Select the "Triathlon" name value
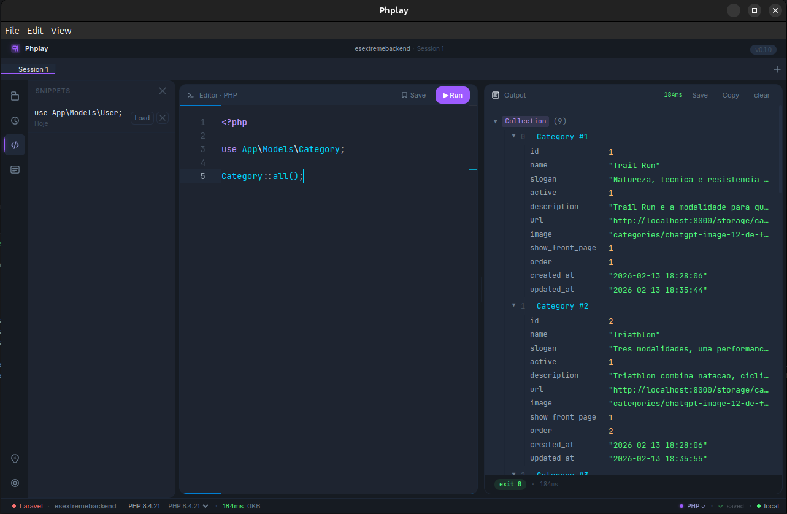This screenshot has height=514, width=787. [634, 335]
